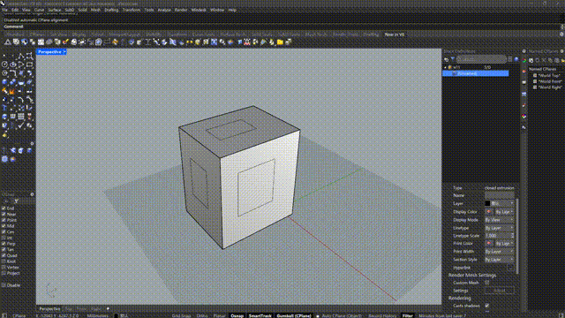Open the Linetype dropdown in properties
The height and width of the screenshot is (318, 565).
pyautogui.click(x=500, y=228)
